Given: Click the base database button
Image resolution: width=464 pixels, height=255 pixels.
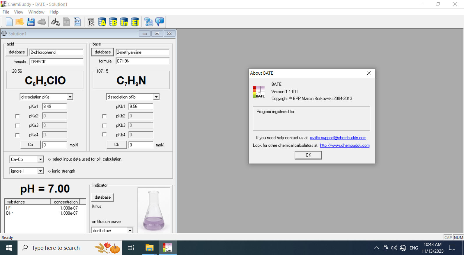Looking at the screenshot, I should pyautogui.click(x=103, y=52).
